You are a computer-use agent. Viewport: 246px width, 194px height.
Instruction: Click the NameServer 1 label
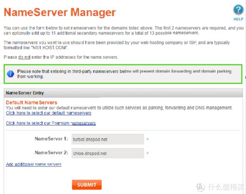click(51, 139)
